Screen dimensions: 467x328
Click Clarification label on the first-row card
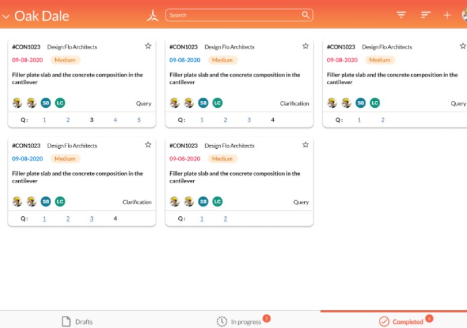click(294, 104)
